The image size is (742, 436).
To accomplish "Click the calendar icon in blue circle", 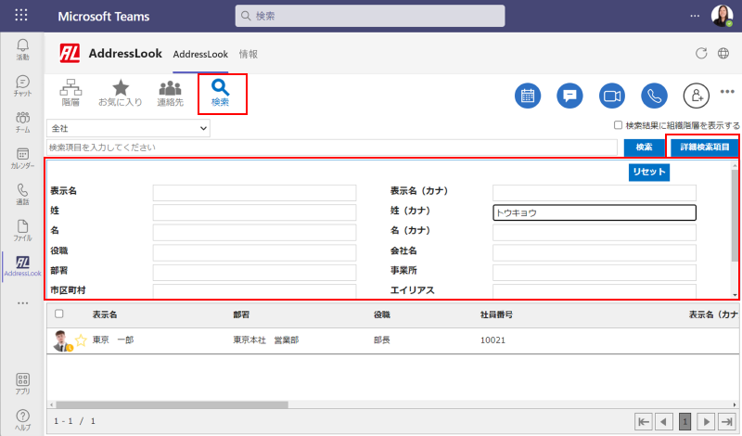I will tap(528, 96).
